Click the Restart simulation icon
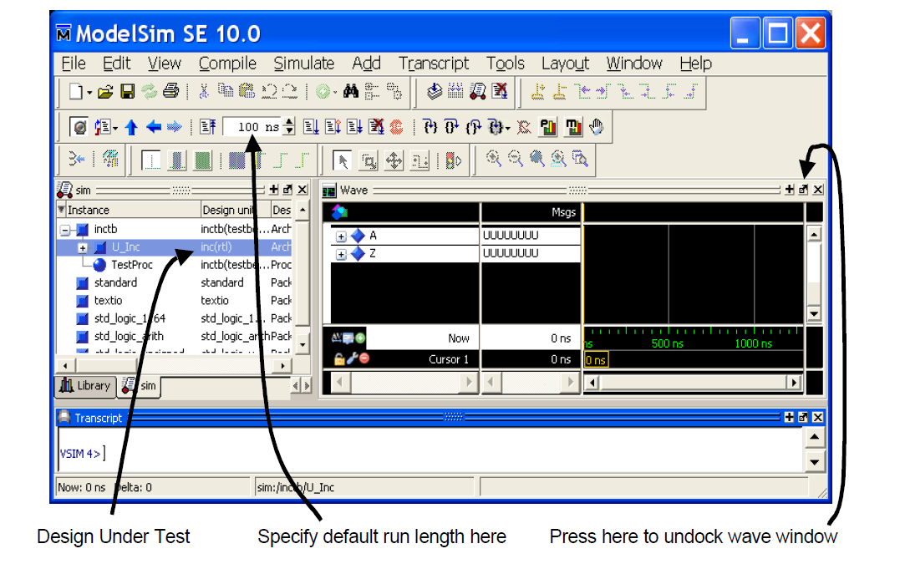Image resolution: width=900 pixels, height=564 pixels. point(207,127)
